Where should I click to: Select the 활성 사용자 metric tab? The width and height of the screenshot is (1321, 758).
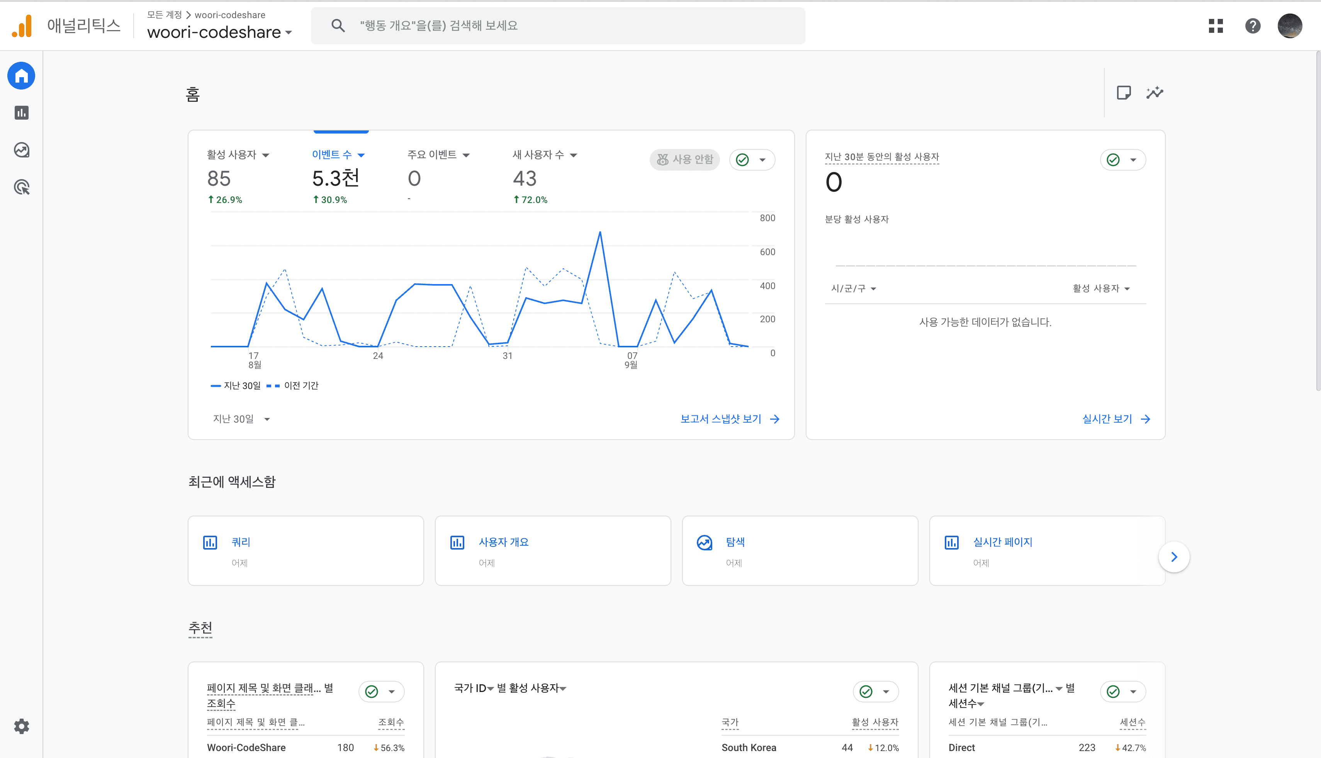pyautogui.click(x=238, y=155)
